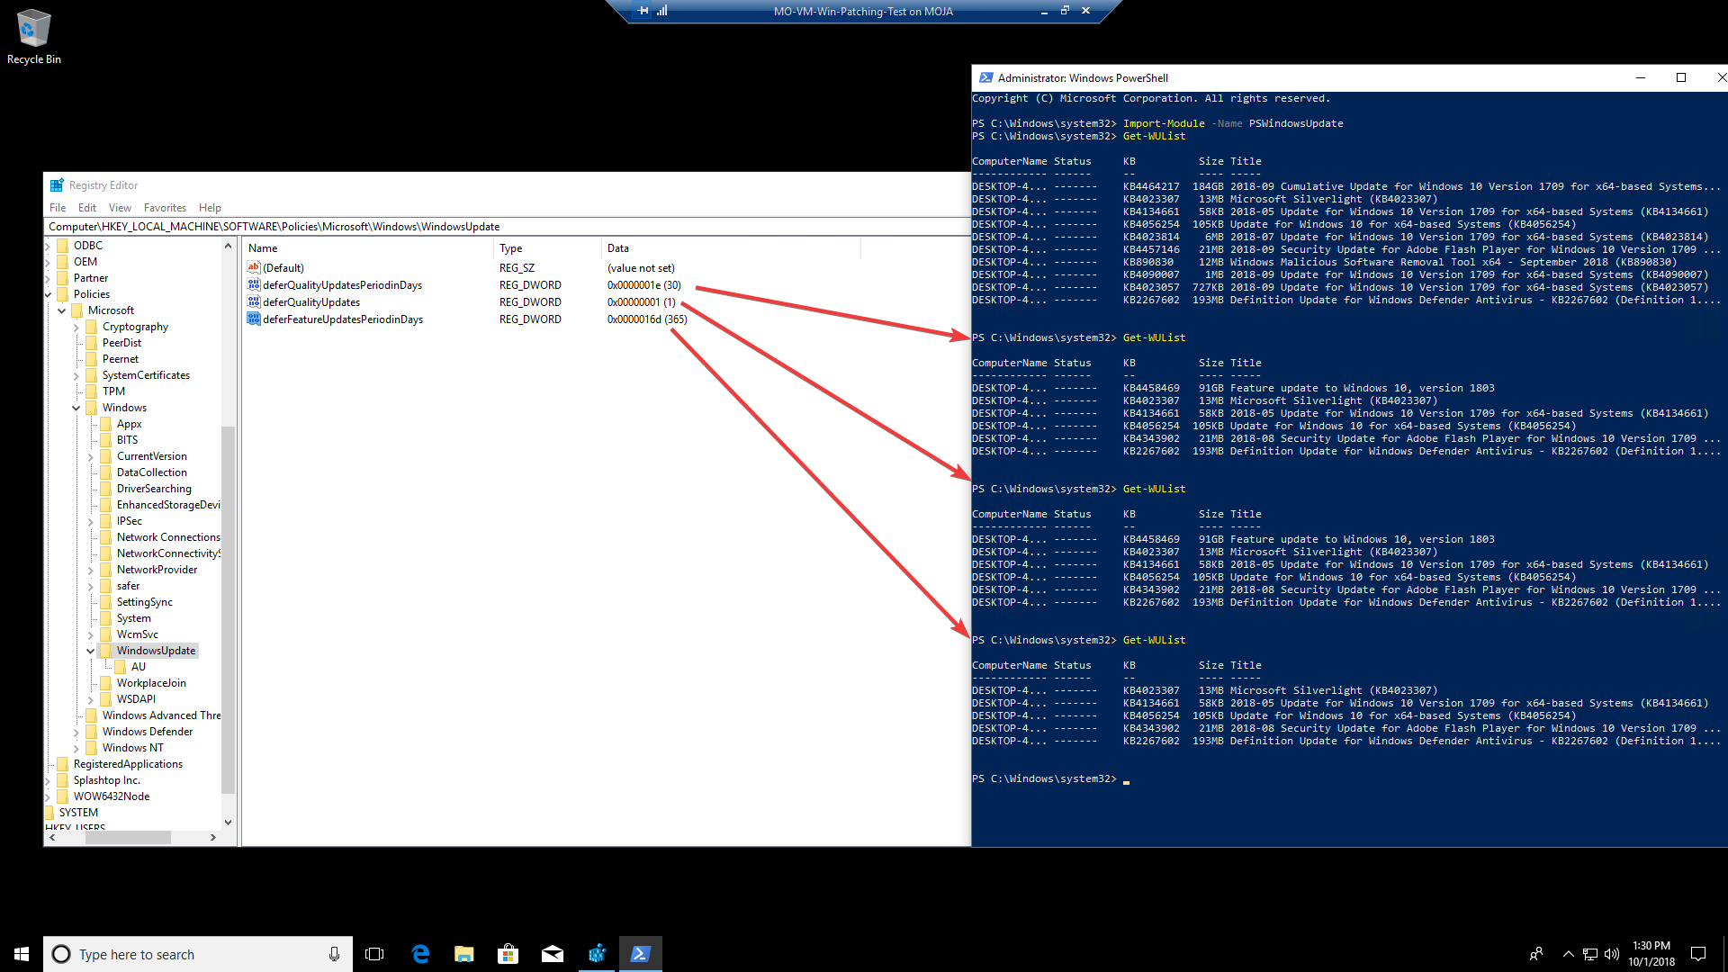This screenshot has height=972, width=1728.
Task: Click tree pane horizontal scroll right arrow
Action: click(x=212, y=838)
